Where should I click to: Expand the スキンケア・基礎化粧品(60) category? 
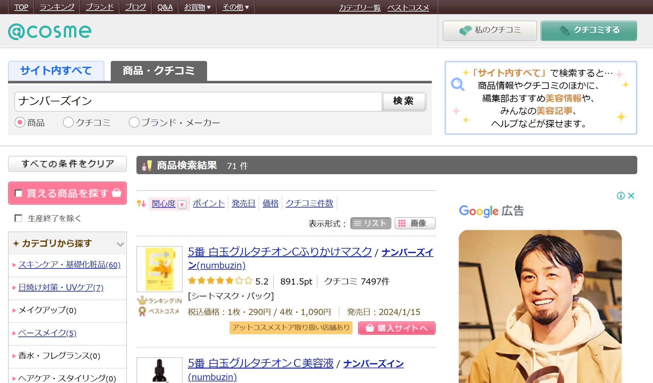tap(69, 265)
